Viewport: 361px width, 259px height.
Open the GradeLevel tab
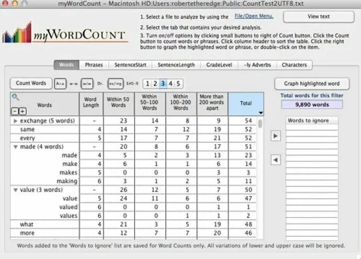[x=219, y=65]
